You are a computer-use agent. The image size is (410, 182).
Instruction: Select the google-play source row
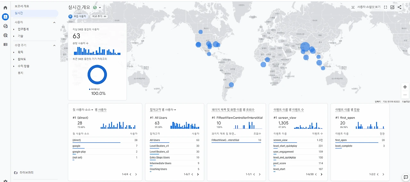[105, 152]
